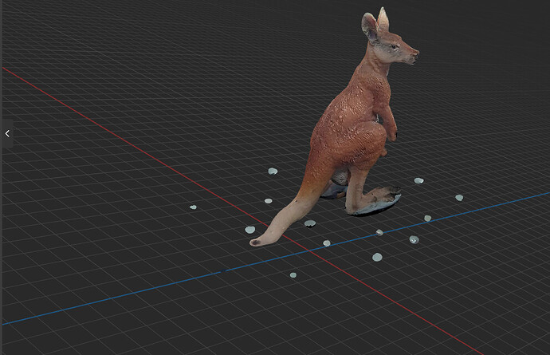The width and height of the screenshot is (550, 355).
Task: Pick the lowest marker dot on grid
Action: [293, 275]
